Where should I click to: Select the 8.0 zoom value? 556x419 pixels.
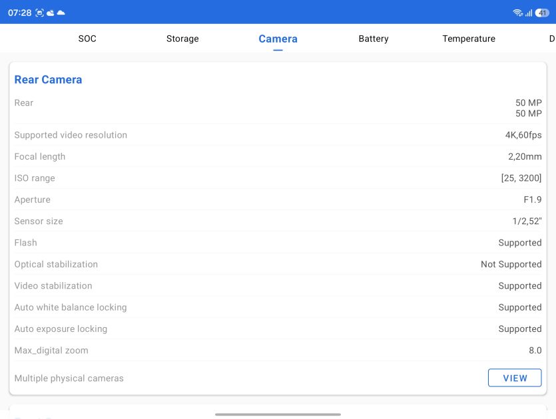(x=535, y=350)
